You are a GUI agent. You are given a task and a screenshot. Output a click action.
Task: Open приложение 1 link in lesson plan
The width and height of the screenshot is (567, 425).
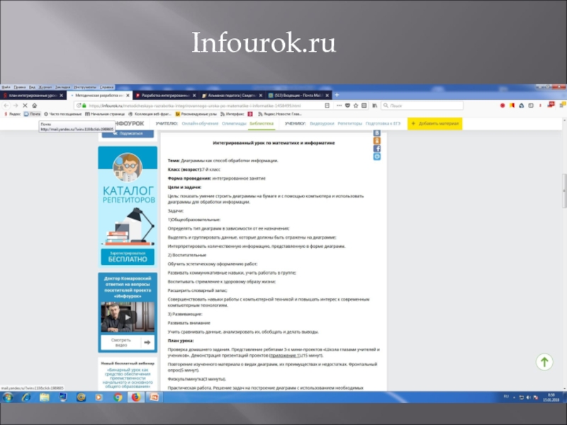pyautogui.click(x=285, y=356)
